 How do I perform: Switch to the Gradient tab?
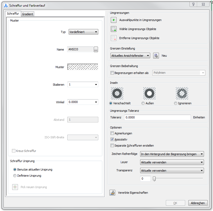click(28, 14)
